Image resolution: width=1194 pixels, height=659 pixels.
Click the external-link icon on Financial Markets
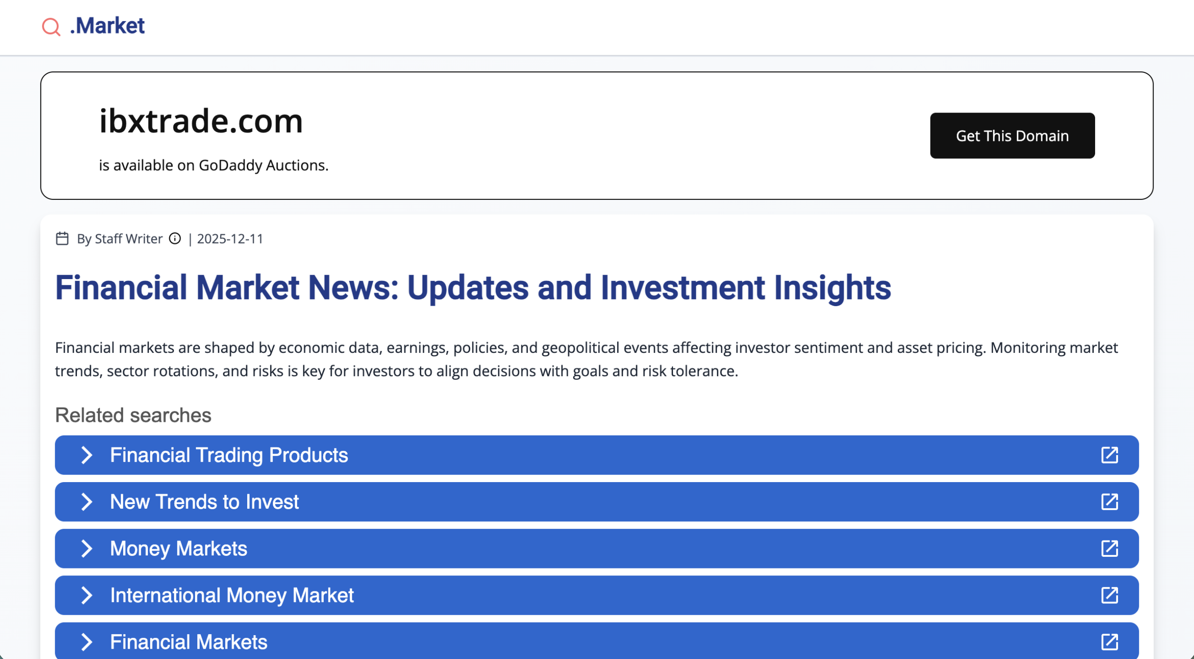1110,641
